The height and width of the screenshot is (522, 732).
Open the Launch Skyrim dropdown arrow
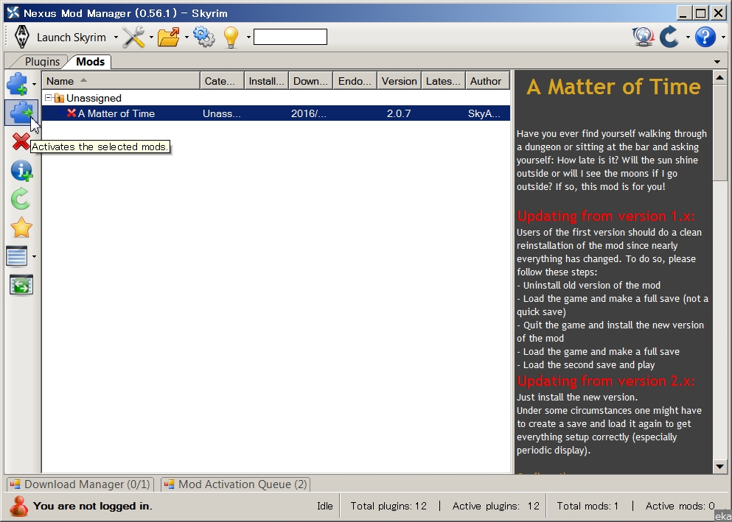pyautogui.click(x=116, y=38)
